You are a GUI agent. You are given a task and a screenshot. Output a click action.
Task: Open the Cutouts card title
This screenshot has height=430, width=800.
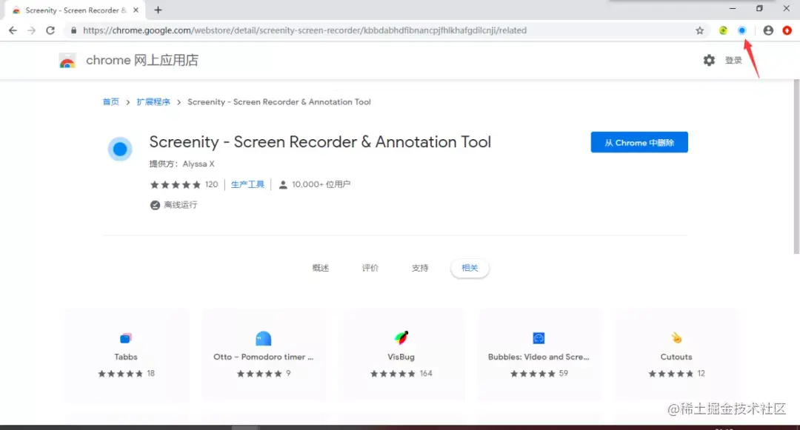tap(676, 357)
